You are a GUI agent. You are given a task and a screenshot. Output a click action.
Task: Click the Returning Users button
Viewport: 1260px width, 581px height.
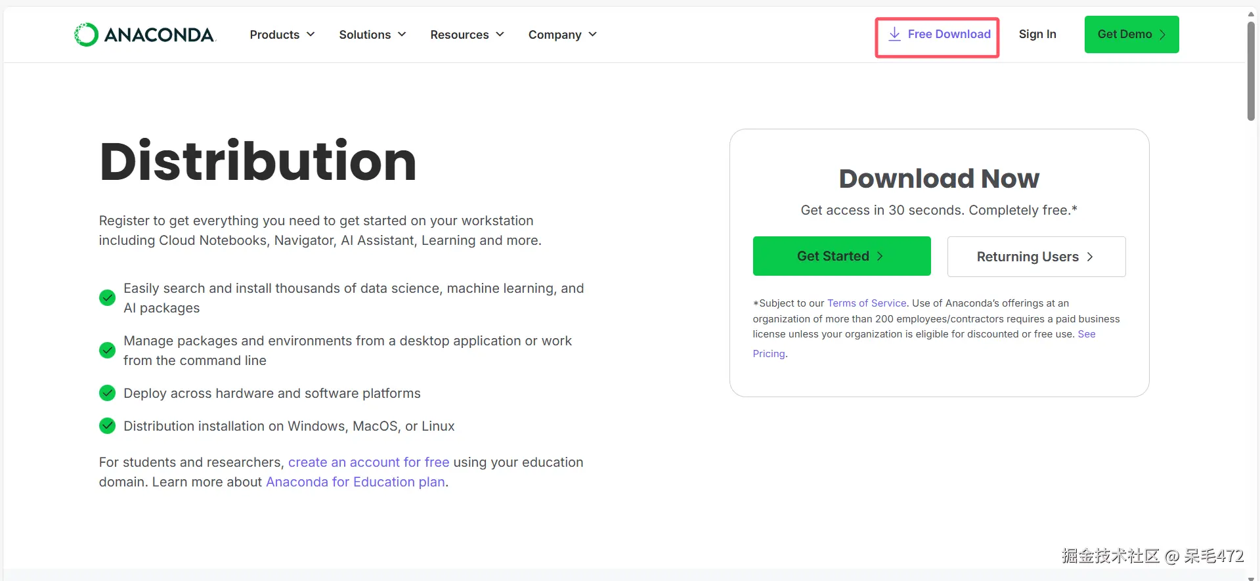pyautogui.click(x=1036, y=257)
